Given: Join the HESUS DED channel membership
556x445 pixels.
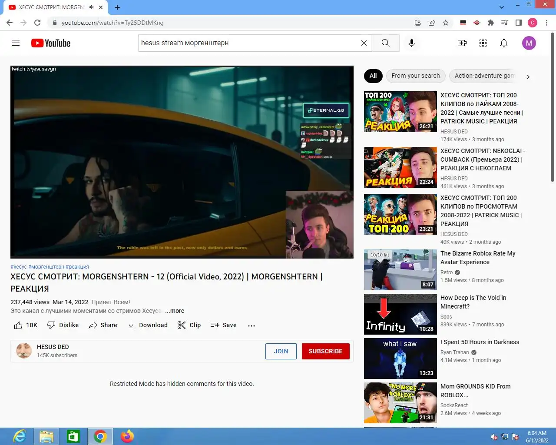Looking at the screenshot, I should pos(281,351).
